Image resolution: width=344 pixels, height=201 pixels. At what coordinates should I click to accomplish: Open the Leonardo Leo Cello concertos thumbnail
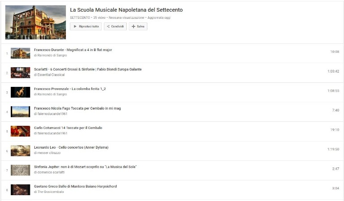point(21,151)
